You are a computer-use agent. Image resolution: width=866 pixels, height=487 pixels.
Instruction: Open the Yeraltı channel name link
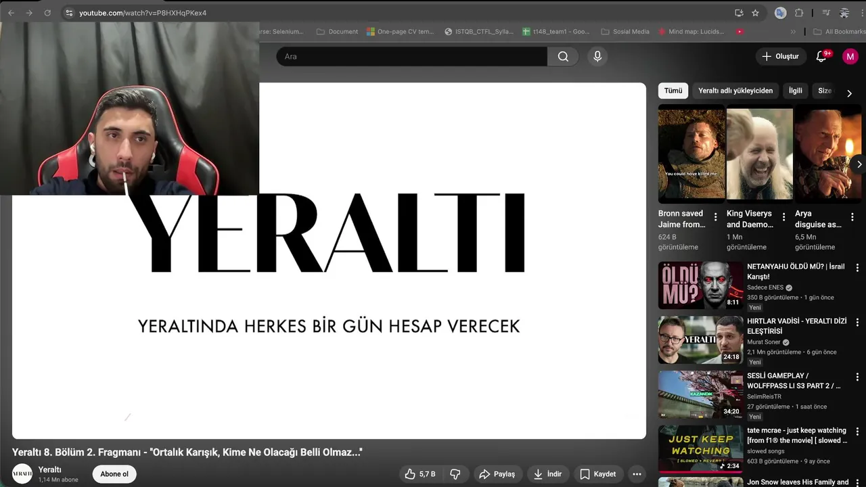50,469
